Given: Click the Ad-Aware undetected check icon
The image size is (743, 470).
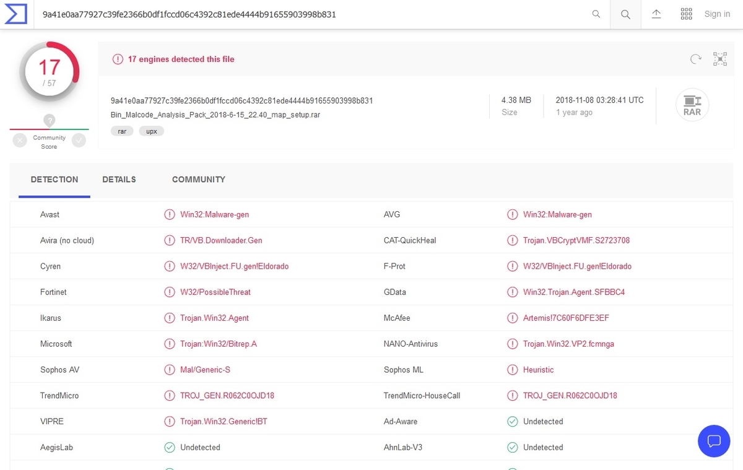Looking at the screenshot, I should click(513, 422).
